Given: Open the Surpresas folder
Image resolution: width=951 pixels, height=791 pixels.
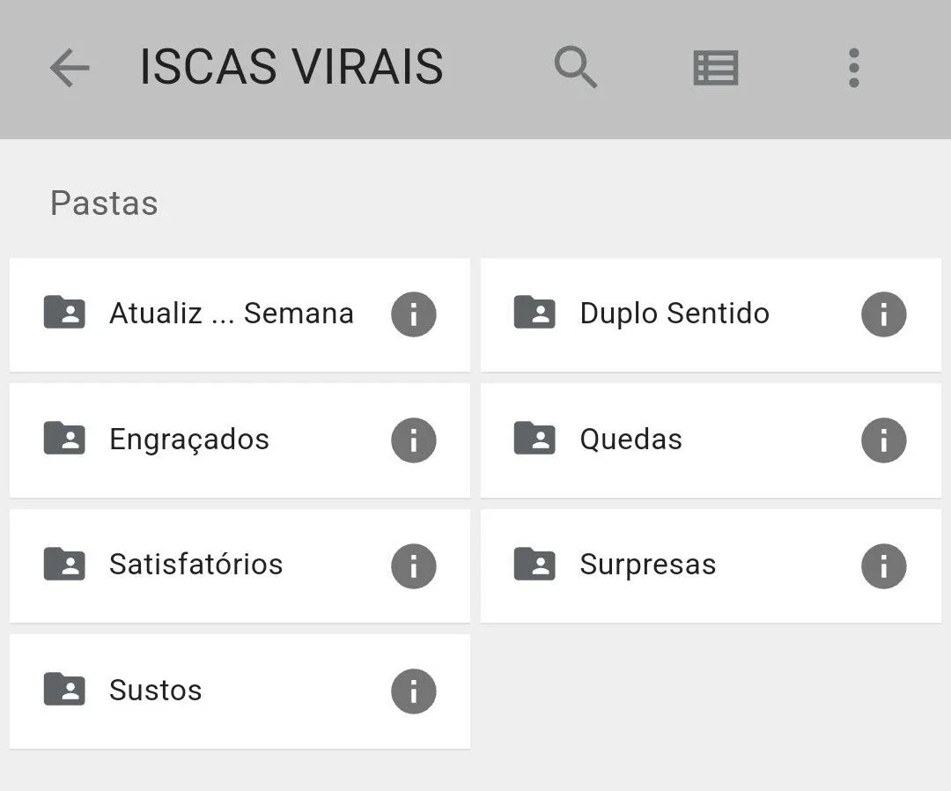Looking at the screenshot, I should pos(711,566).
